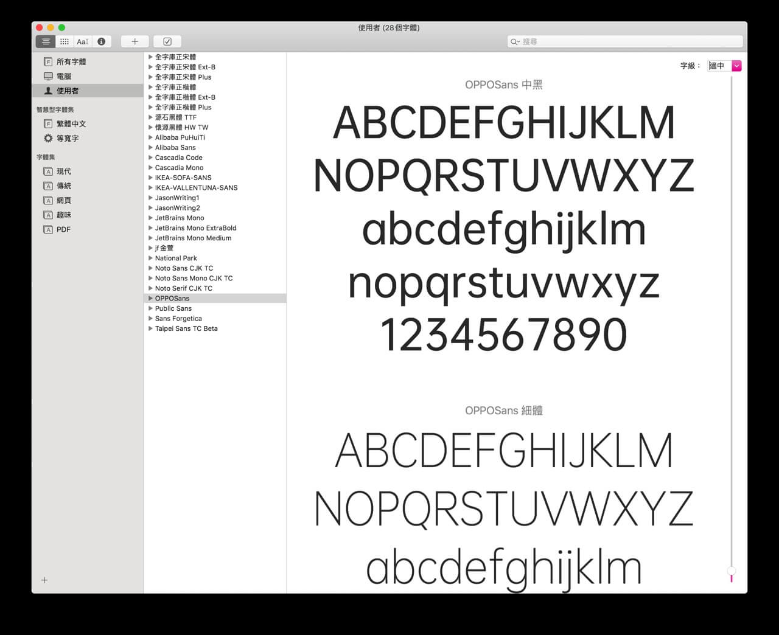Open the 字級 size dropdown

tap(736, 66)
